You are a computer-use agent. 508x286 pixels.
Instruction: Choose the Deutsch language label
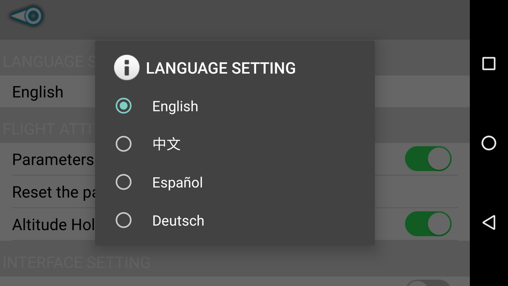point(178,221)
